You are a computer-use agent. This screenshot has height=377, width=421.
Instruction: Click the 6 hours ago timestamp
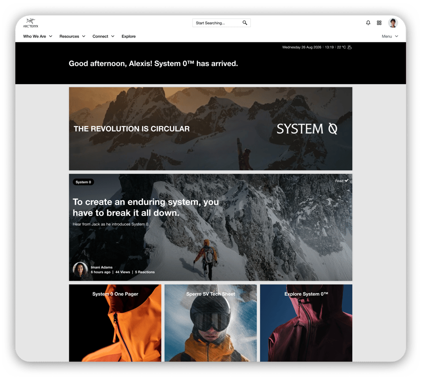(x=100, y=272)
